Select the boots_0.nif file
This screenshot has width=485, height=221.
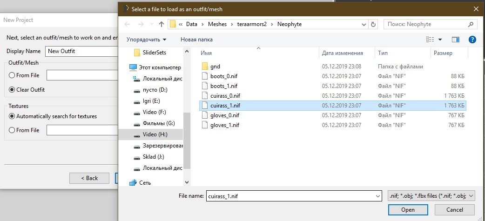(x=224, y=76)
